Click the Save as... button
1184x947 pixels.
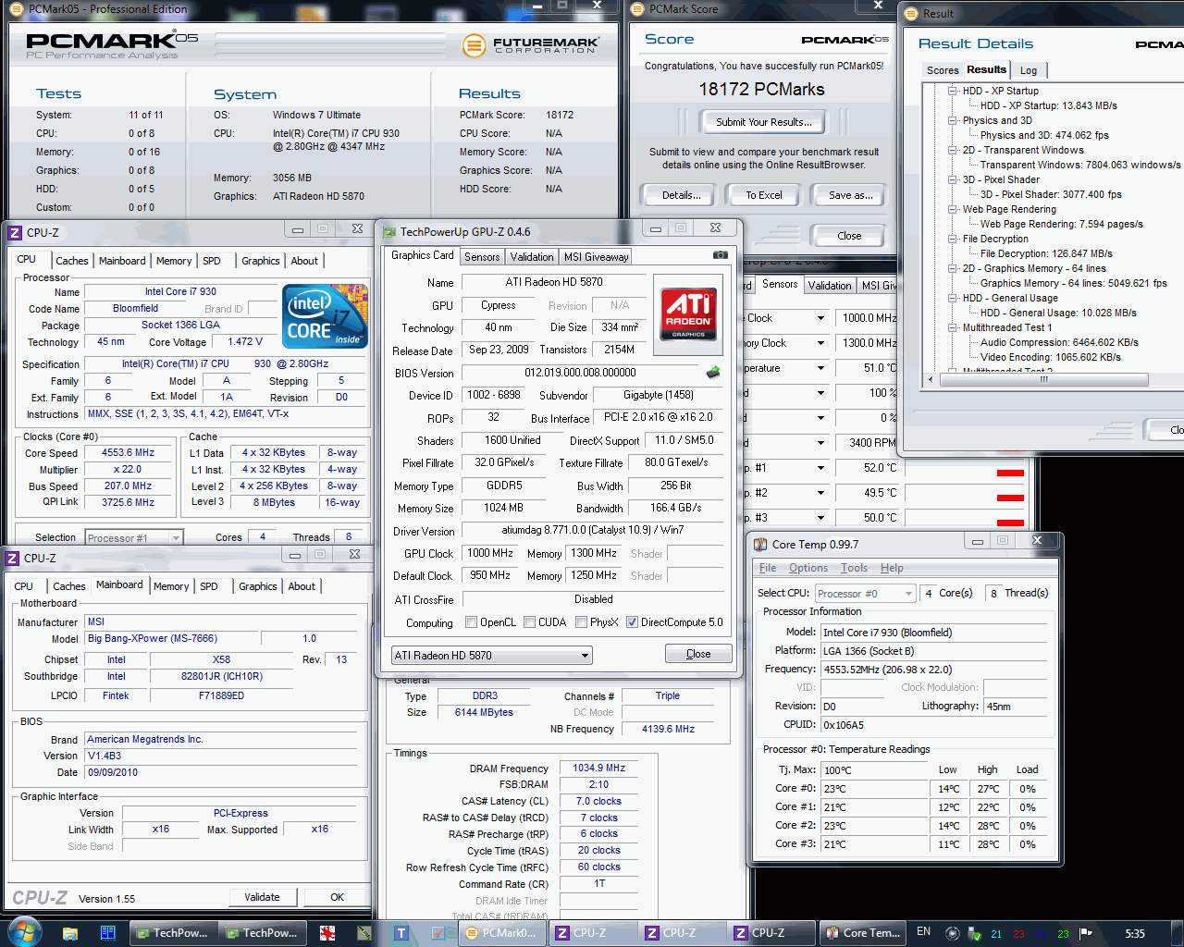coord(850,195)
